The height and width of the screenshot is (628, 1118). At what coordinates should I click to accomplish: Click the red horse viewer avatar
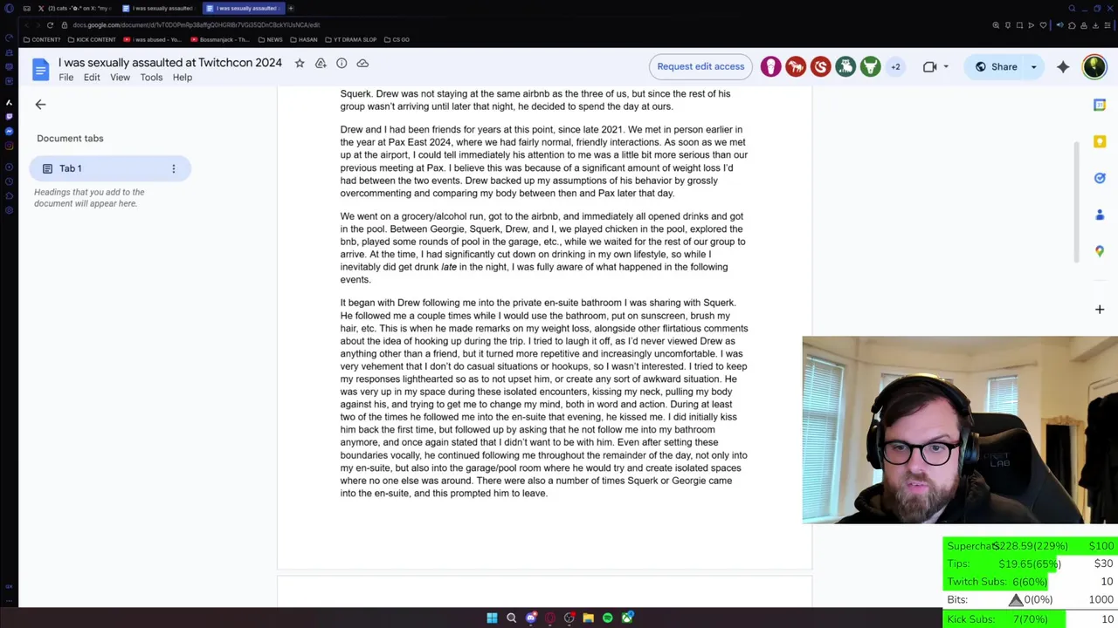click(x=795, y=67)
